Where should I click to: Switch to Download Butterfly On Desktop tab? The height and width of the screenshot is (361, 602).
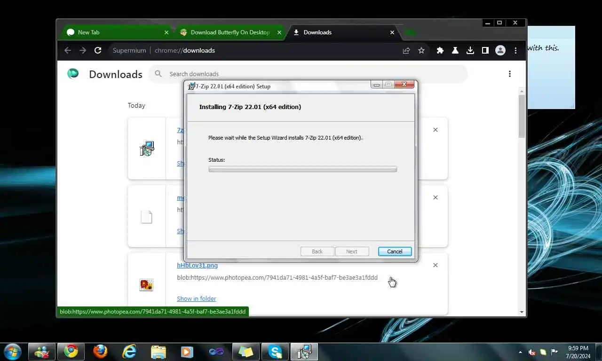point(230,32)
